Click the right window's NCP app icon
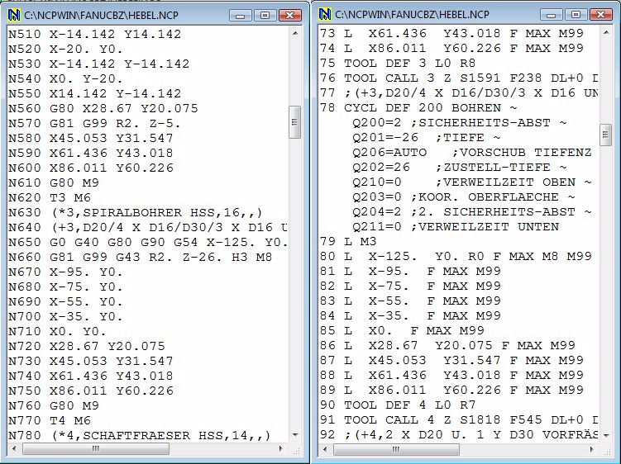 (x=326, y=15)
